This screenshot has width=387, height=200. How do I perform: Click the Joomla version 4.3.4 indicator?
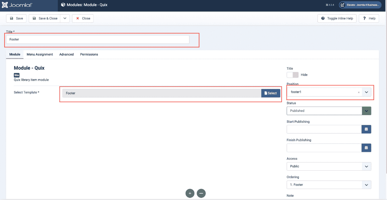tap(330, 5)
